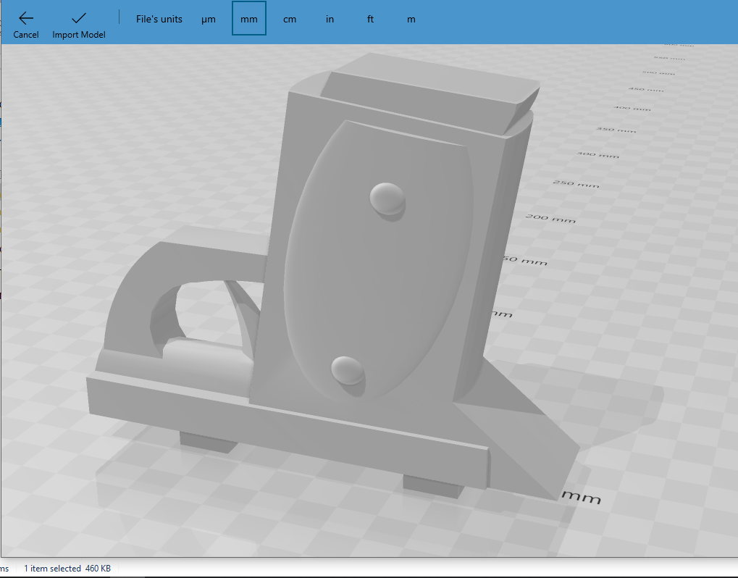Set the file's units to ft
Image resolution: width=738 pixels, height=578 pixels.
[370, 19]
